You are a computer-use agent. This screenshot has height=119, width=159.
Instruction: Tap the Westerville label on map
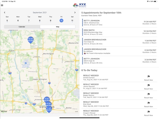pyautogui.click(x=73, y=43)
